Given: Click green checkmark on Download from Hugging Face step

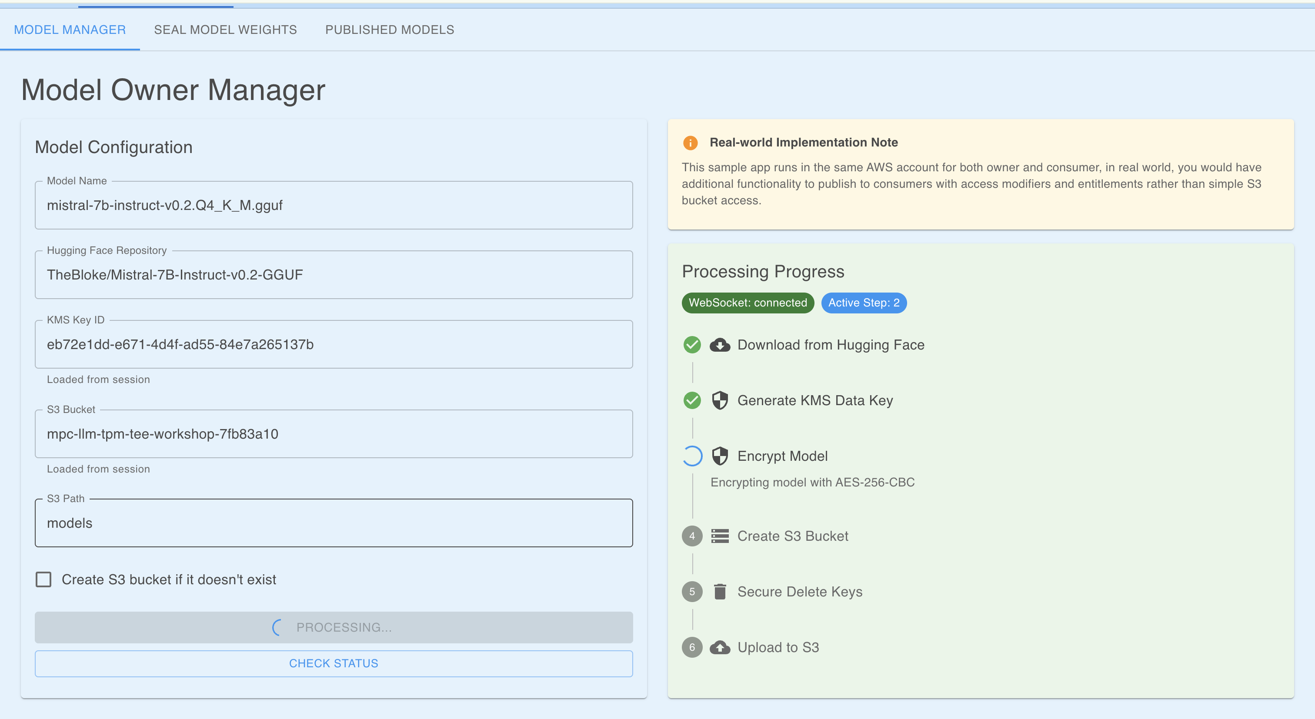Looking at the screenshot, I should point(692,345).
